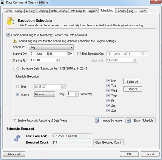
Task: Click the Import Schedule button
Action: pyautogui.click(x=109, y=120)
